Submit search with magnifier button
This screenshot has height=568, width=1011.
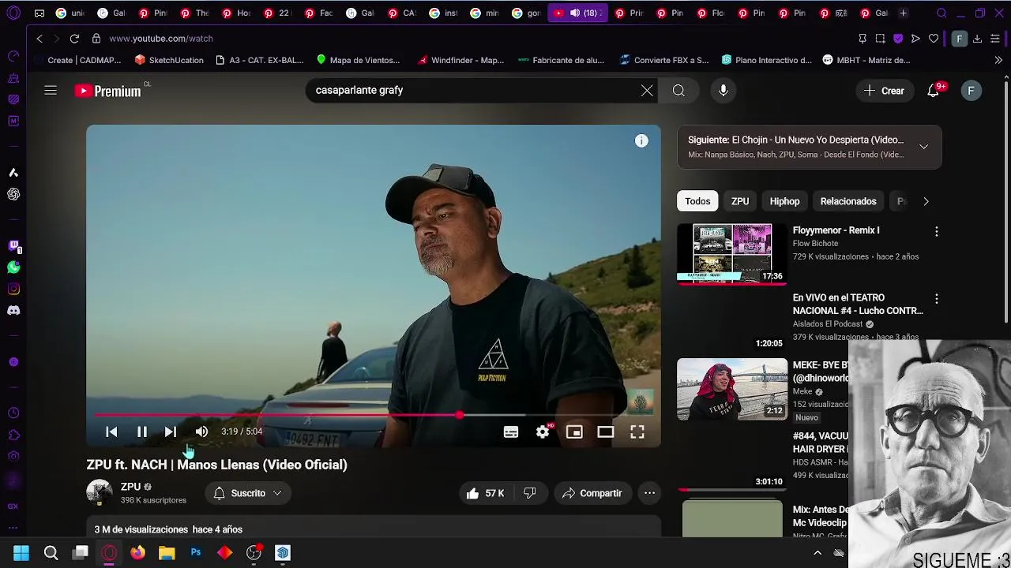(x=678, y=91)
